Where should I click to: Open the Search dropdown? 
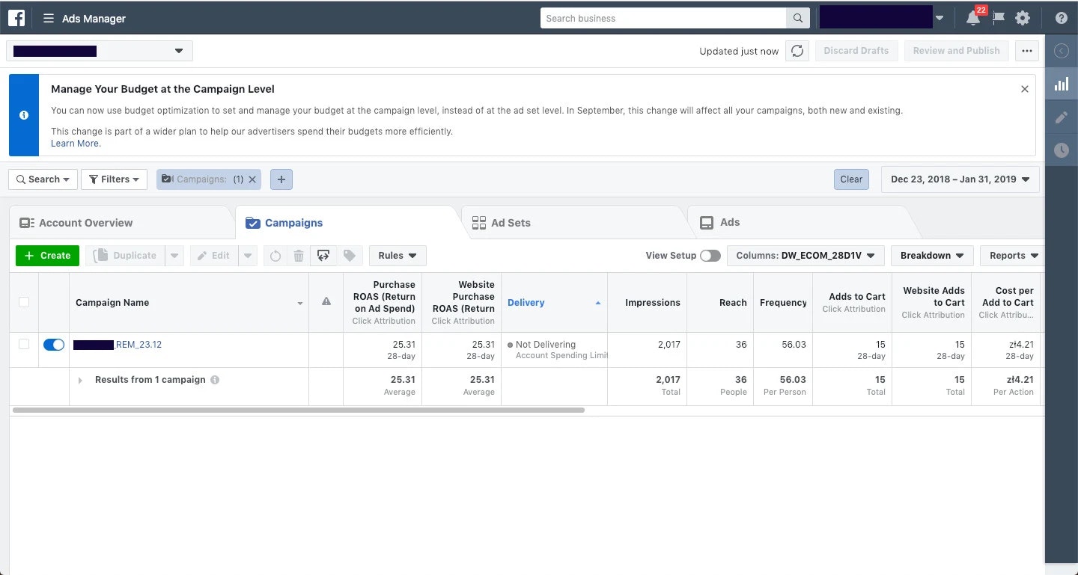43,179
